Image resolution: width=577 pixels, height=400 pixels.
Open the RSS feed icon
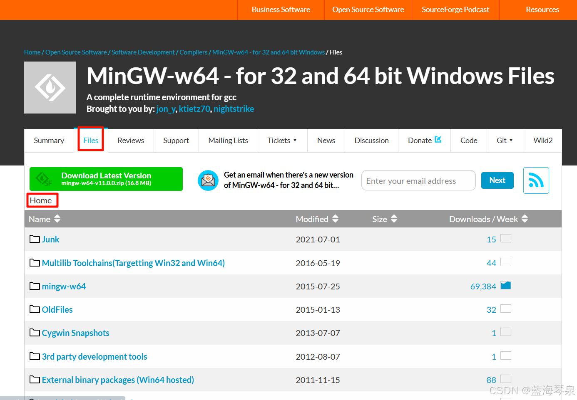[536, 180]
